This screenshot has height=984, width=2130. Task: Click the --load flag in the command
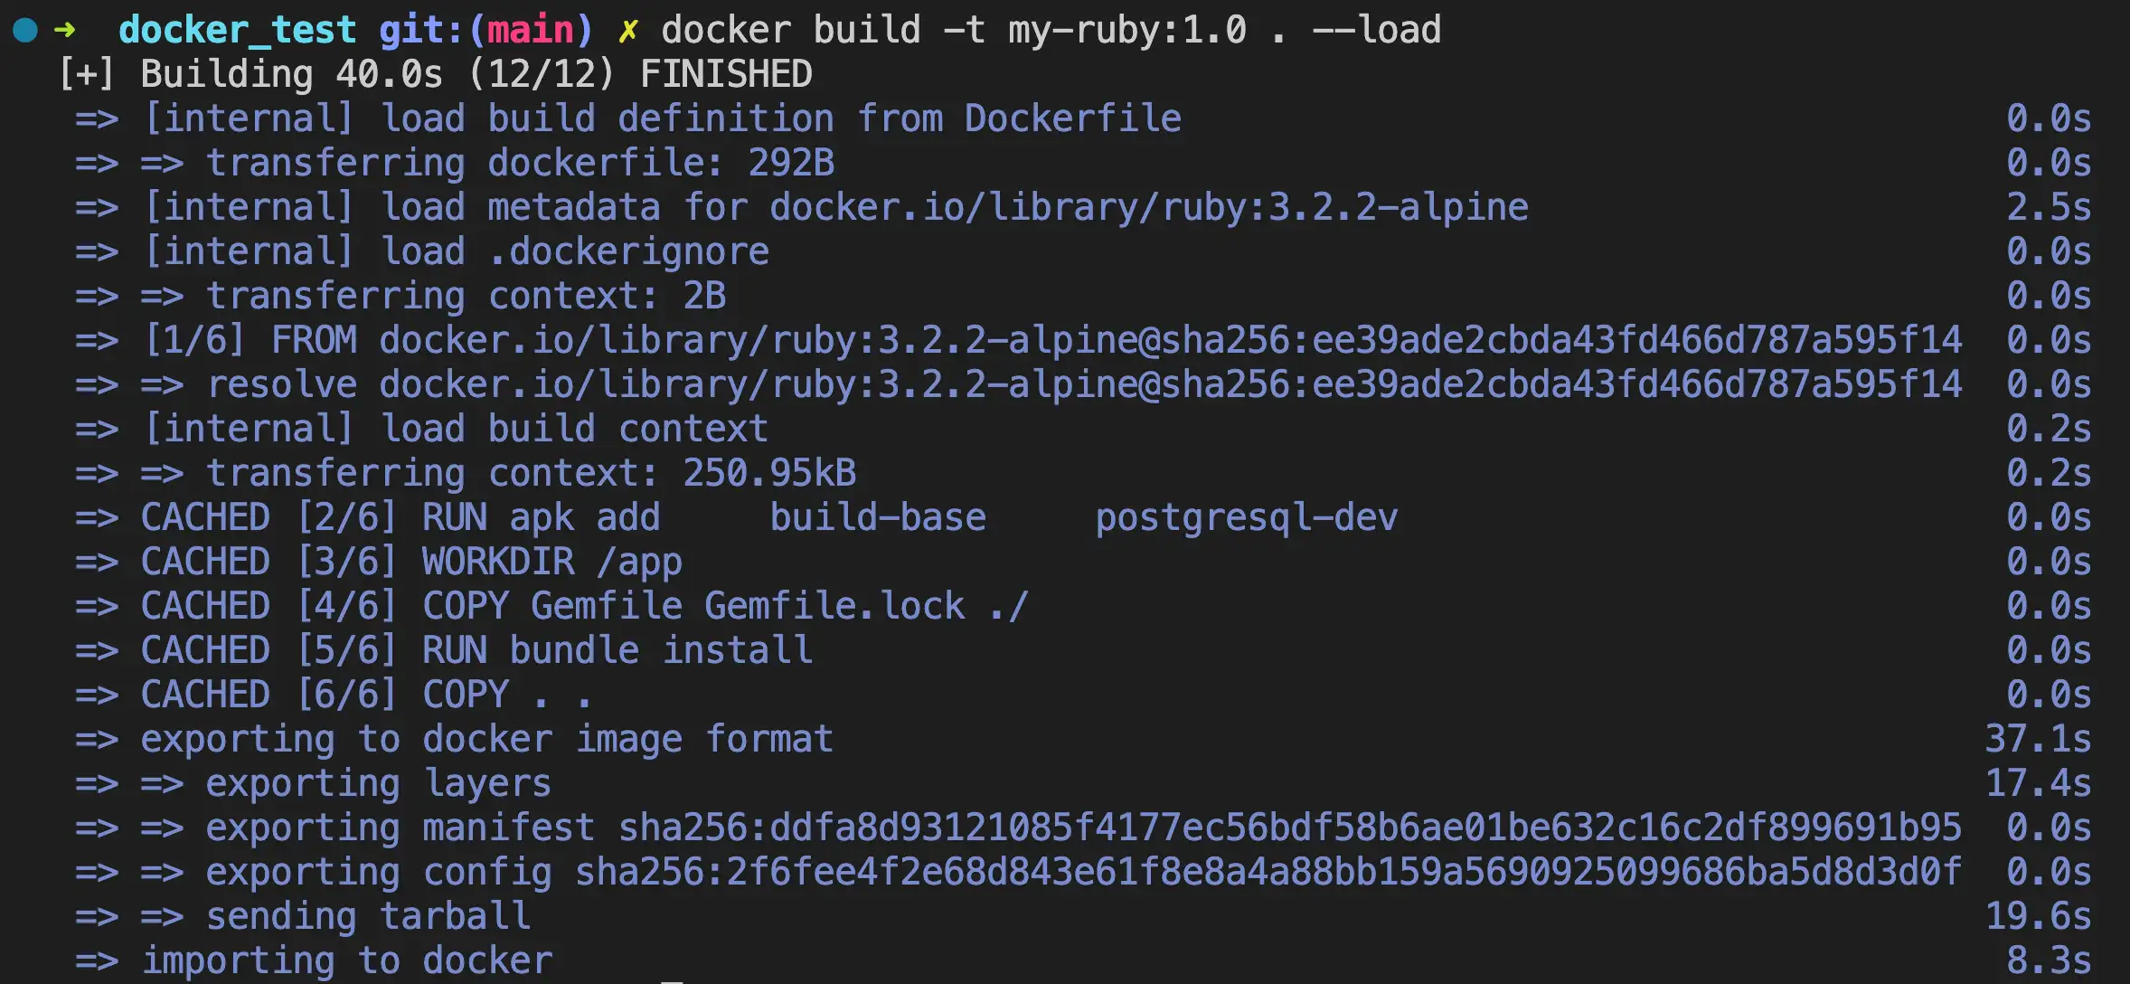(x=1376, y=31)
